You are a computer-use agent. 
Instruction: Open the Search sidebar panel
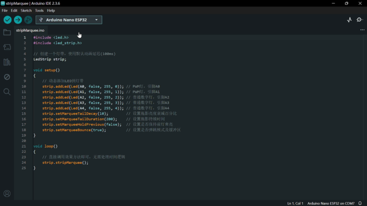7,92
